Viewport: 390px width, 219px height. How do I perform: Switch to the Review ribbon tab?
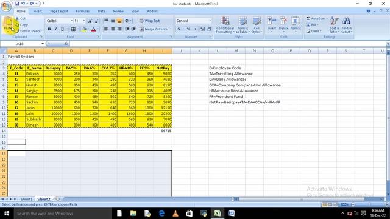[118, 11]
